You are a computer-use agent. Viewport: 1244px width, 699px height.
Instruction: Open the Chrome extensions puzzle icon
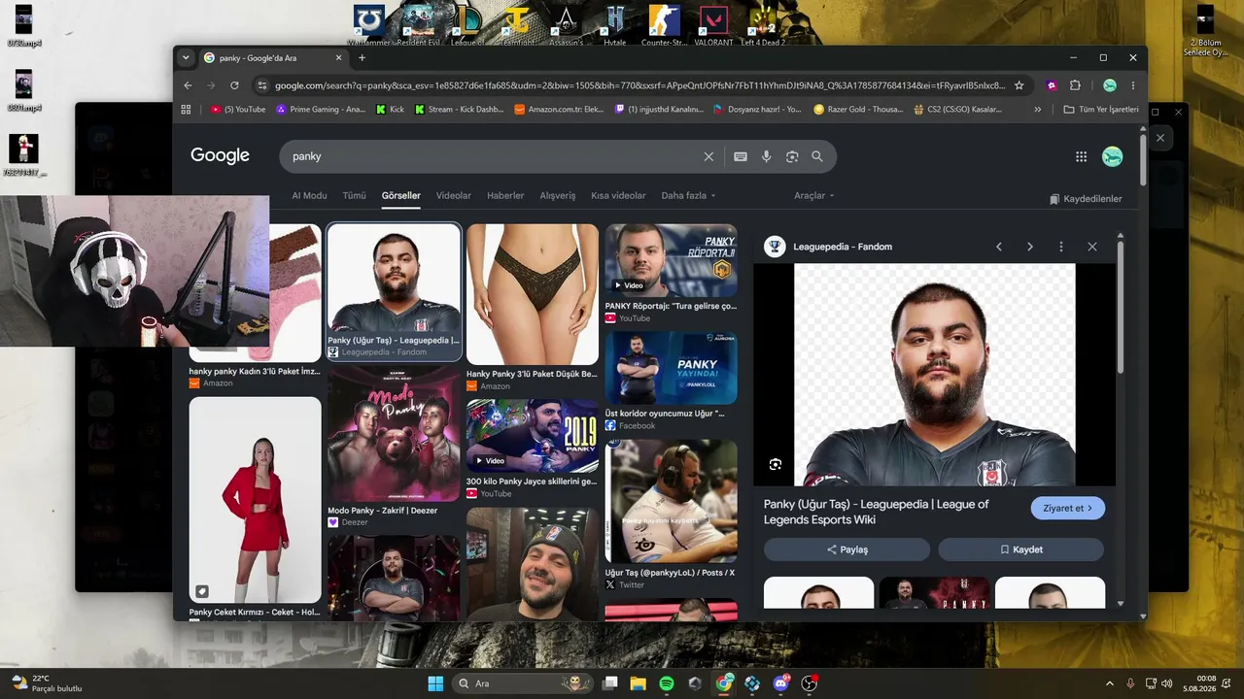(x=1075, y=85)
